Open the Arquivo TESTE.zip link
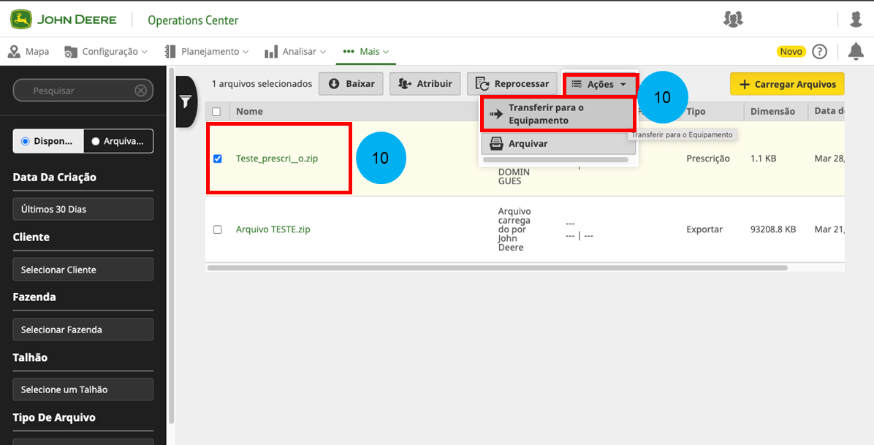 (x=273, y=229)
